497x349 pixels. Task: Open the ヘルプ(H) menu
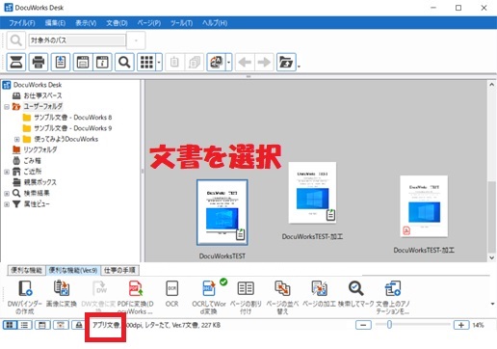coord(215,23)
